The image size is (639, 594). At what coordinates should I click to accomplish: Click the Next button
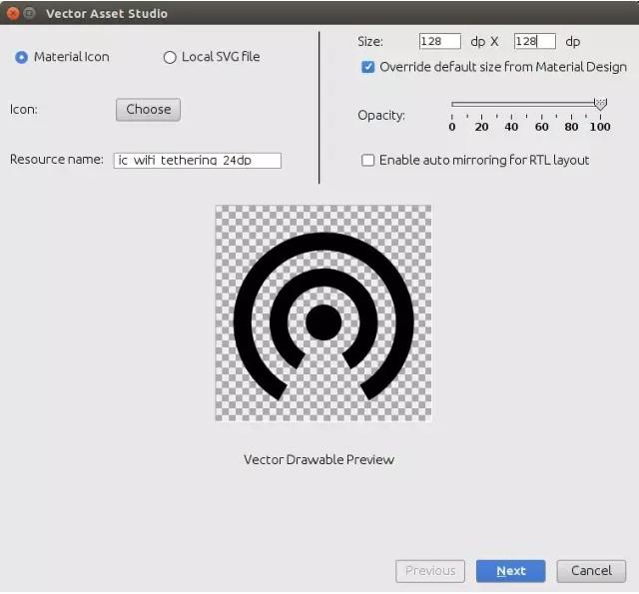tap(510, 571)
